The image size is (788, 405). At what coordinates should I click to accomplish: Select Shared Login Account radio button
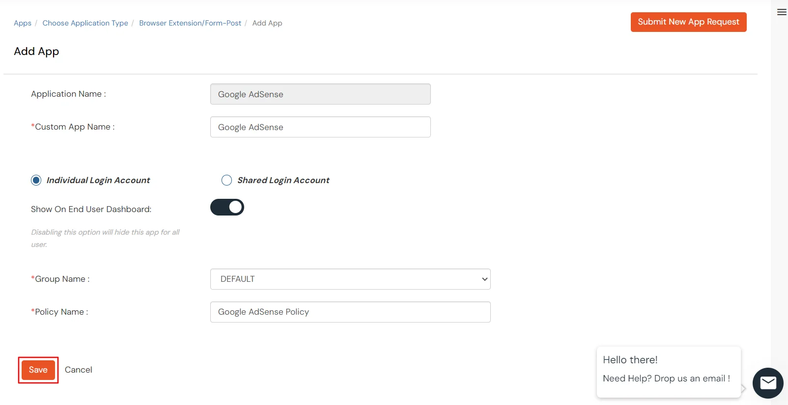coord(226,180)
